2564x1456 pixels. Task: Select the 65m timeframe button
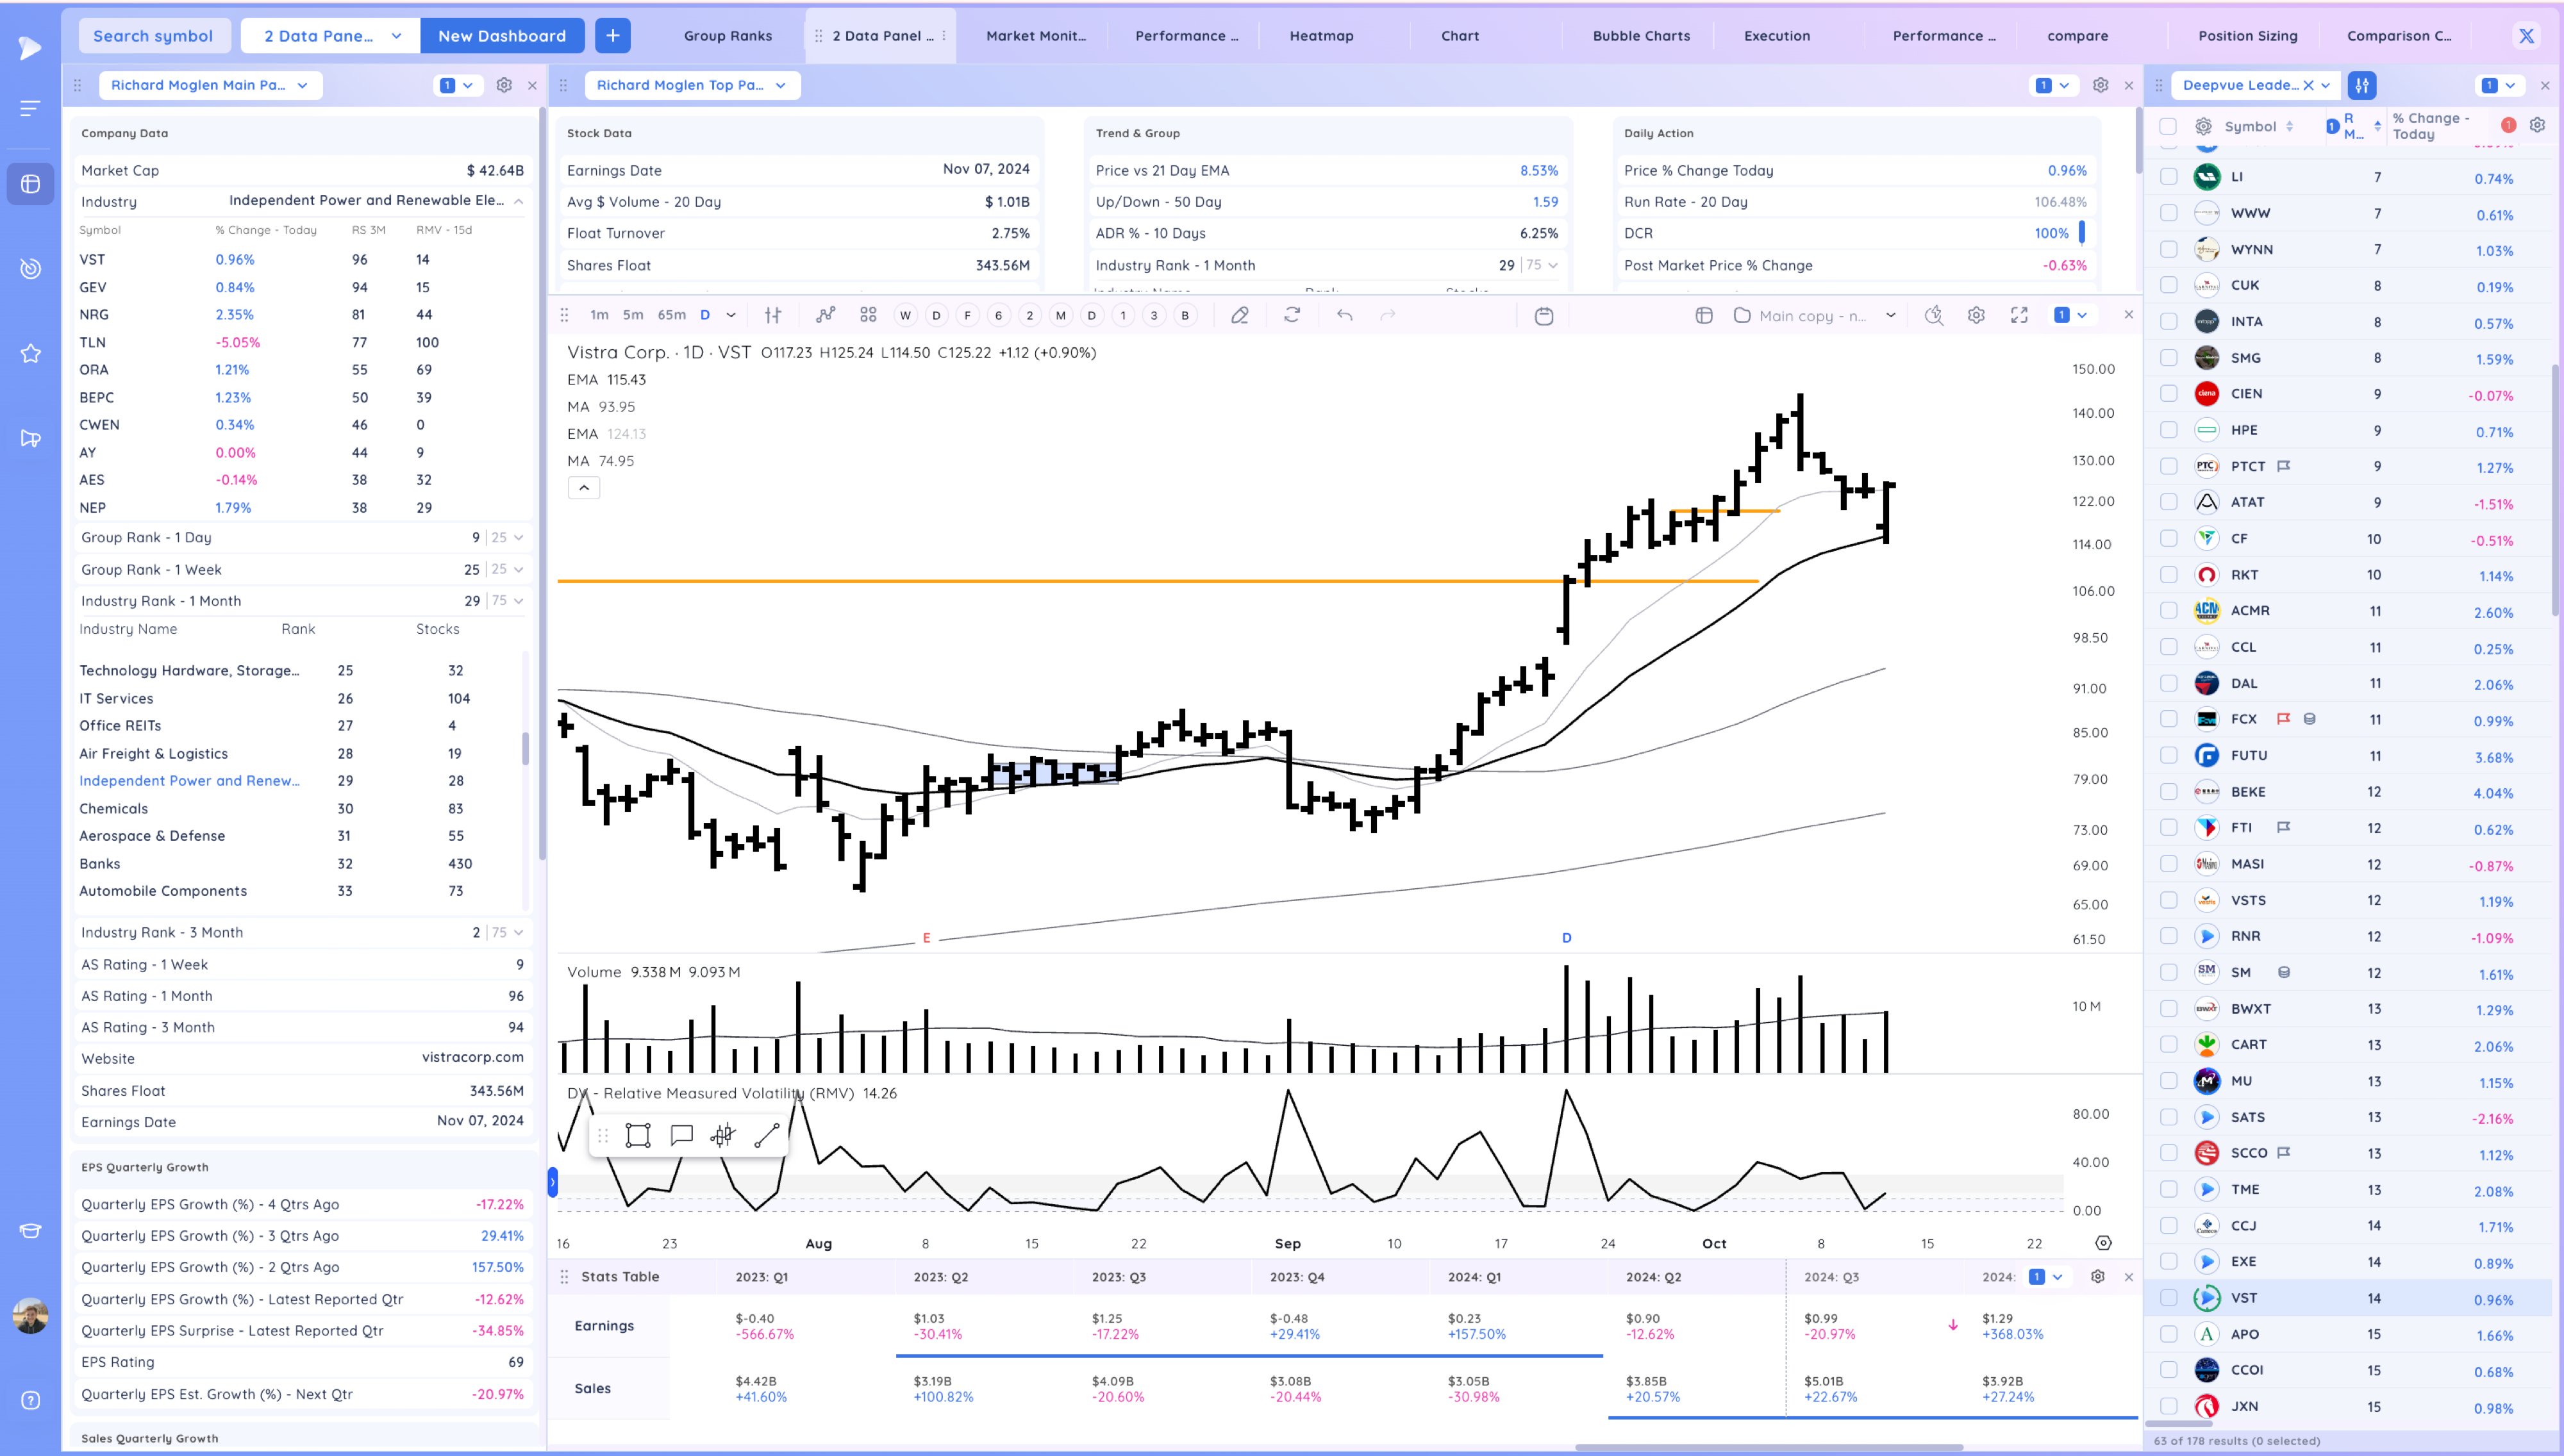point(671,315)
